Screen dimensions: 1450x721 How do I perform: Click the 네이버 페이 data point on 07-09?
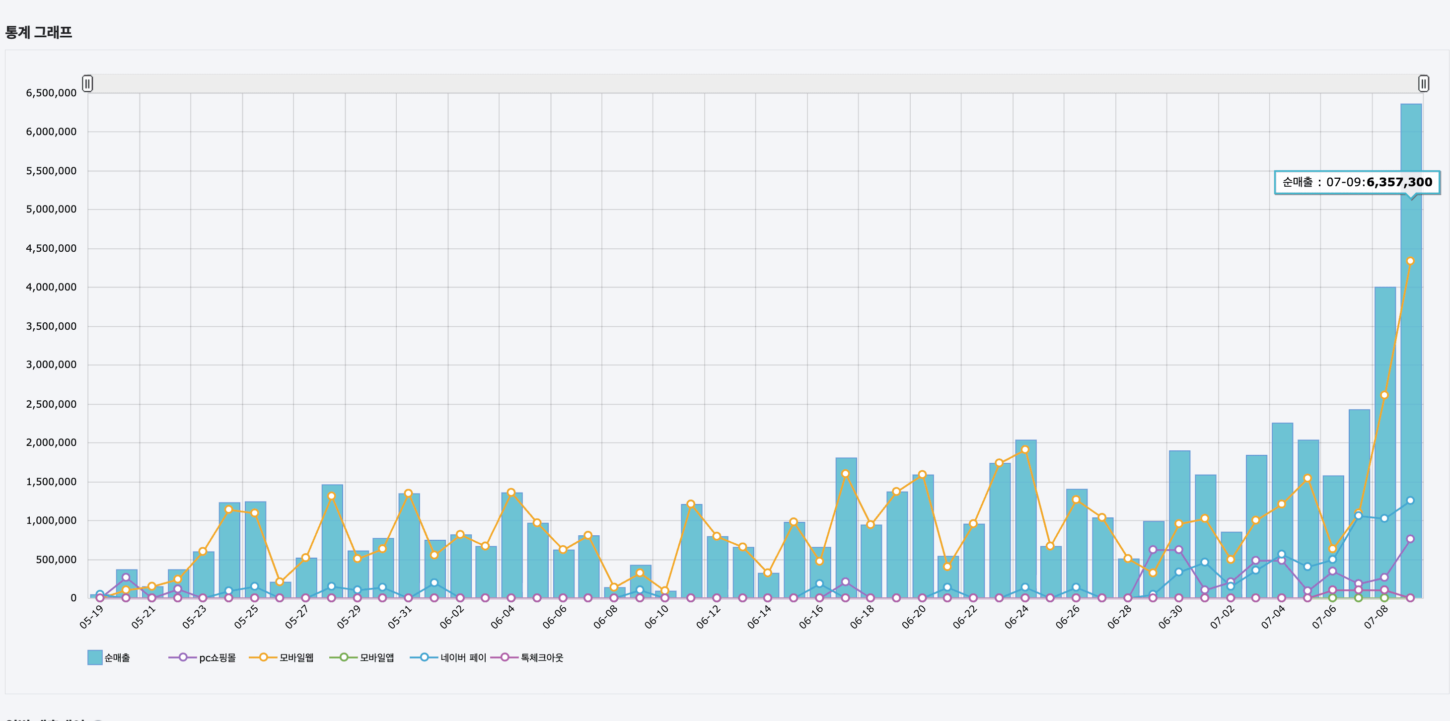tap(1410, 501)
